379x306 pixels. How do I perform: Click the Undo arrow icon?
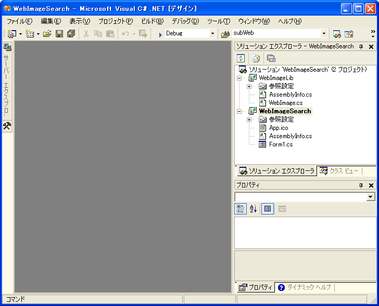click(x=125, y=34)
